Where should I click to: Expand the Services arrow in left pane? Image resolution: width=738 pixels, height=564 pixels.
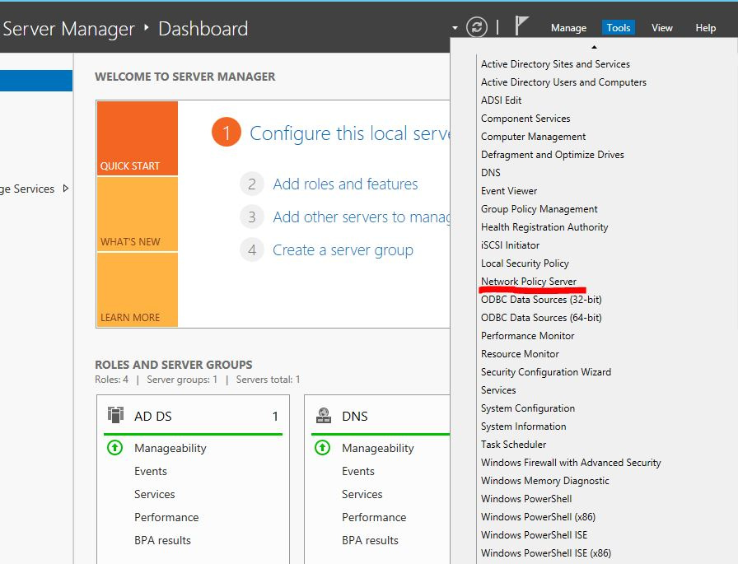(65, 189)
